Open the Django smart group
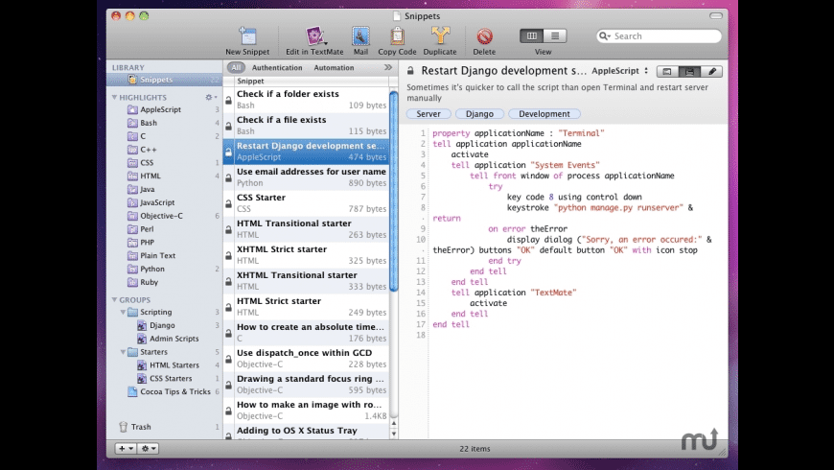The image size is (834, 470). [x=162, y=326]
